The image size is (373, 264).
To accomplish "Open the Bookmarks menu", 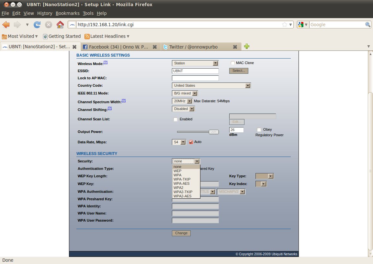I will (67, 13).
